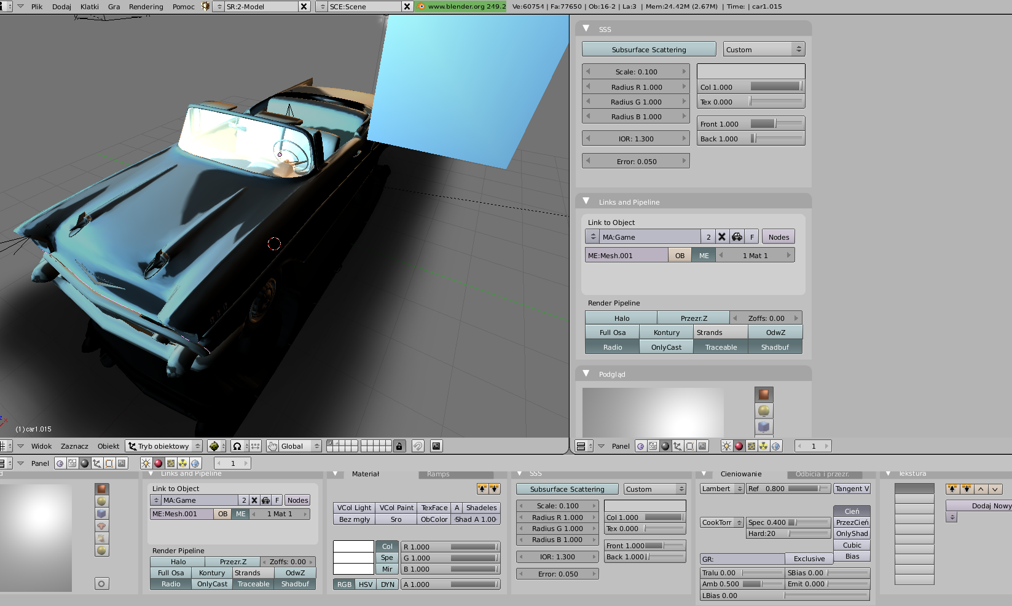Open Scene context icon in bottom panel header
1012x606 pixels.
point(122,463)
